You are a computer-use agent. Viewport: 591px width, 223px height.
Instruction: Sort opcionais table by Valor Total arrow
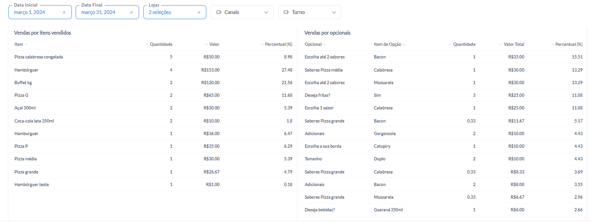point(501,44)
